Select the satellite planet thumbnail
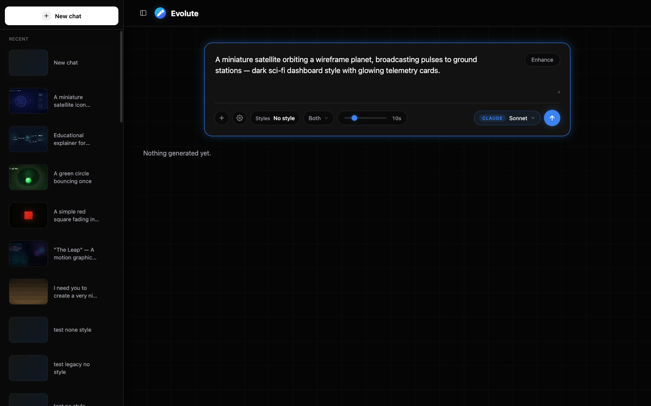Viewport: 651px width, 406px height. 28,101
